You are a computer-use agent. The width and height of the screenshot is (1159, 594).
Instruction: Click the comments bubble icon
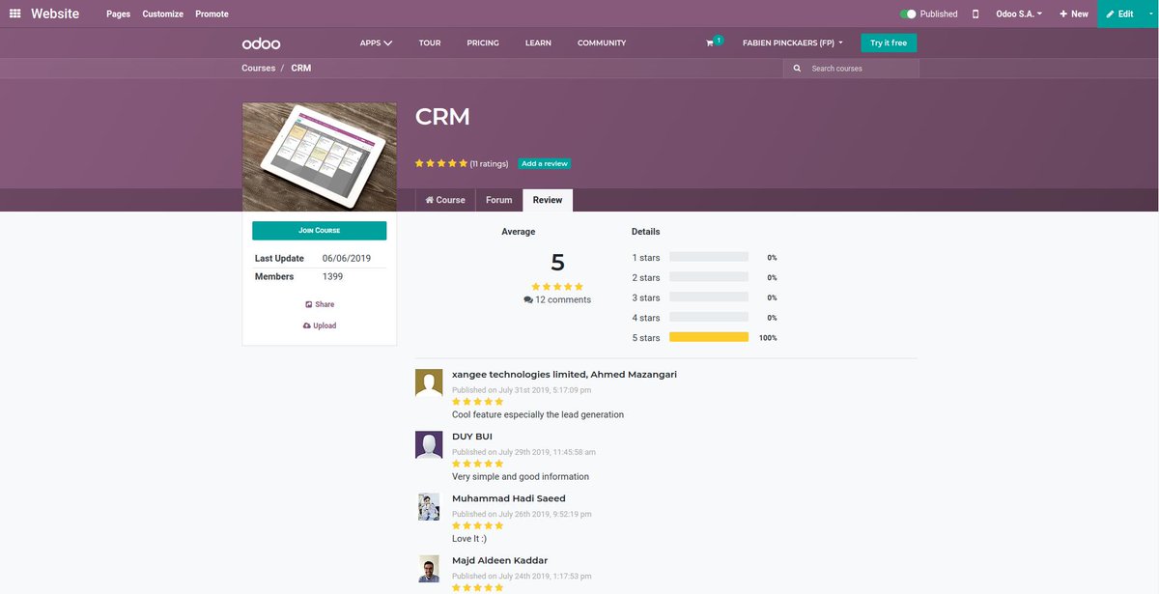point(528,299)
